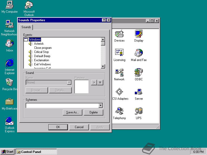This screenshot has width=207, height=155.
Task: Click speaker icon beside Asterisk event
Action: point(31,44)
